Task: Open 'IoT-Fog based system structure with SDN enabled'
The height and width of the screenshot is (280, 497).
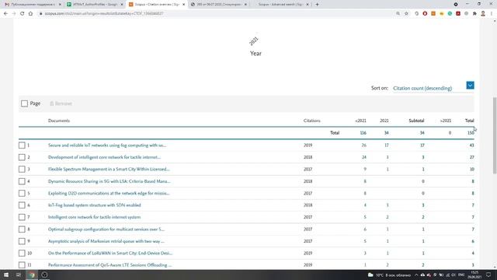Action: pyautogui.click(x=95, y=205)
